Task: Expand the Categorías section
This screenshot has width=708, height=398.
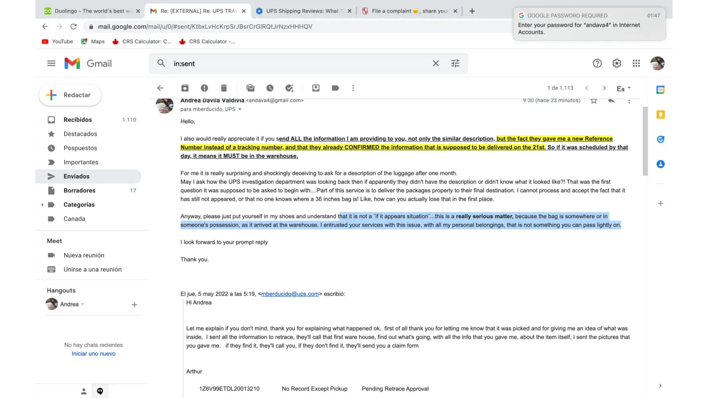Action: [x=42, y=205]
